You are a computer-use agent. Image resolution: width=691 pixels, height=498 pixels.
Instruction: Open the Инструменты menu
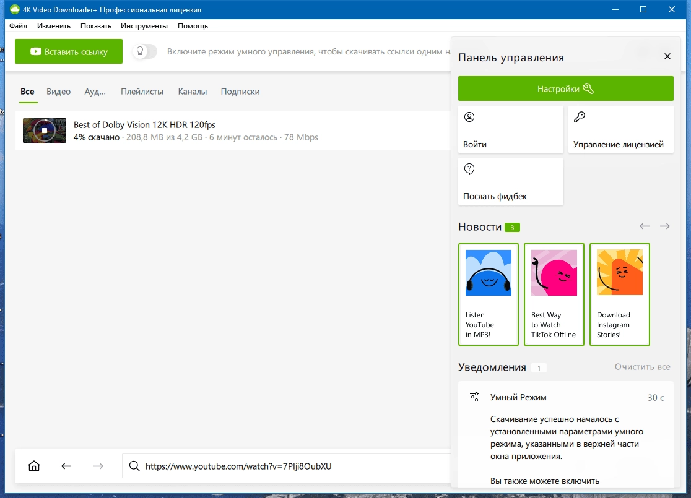click(144, 26)
